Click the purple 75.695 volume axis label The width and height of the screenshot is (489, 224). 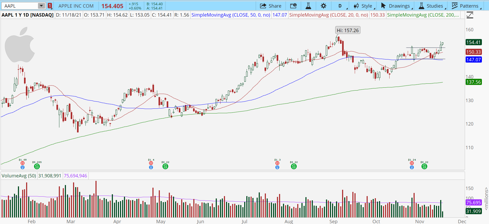pyautogui.click(x=474, y=203)
